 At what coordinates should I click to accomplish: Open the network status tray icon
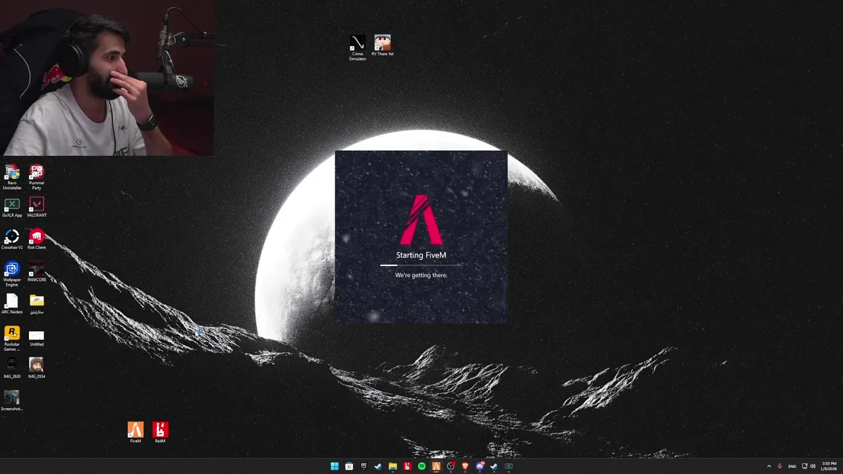pyautogui.click(x=804, y=466)
